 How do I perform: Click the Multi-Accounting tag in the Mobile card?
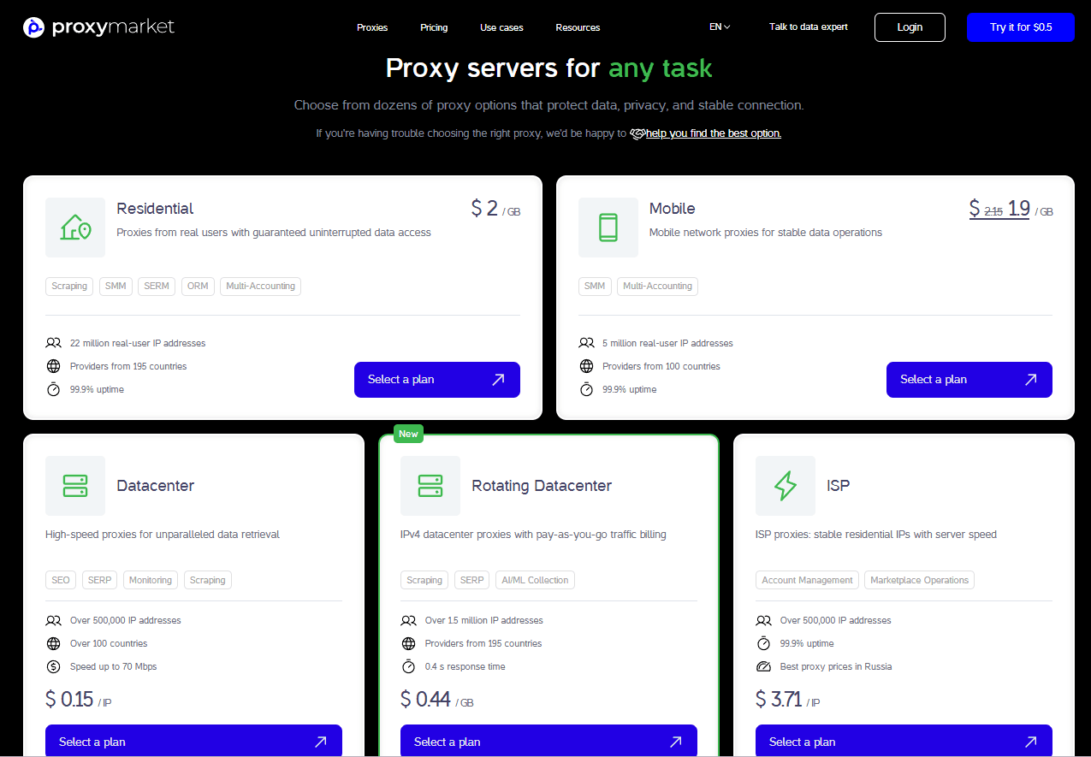[x=657, y=287]
